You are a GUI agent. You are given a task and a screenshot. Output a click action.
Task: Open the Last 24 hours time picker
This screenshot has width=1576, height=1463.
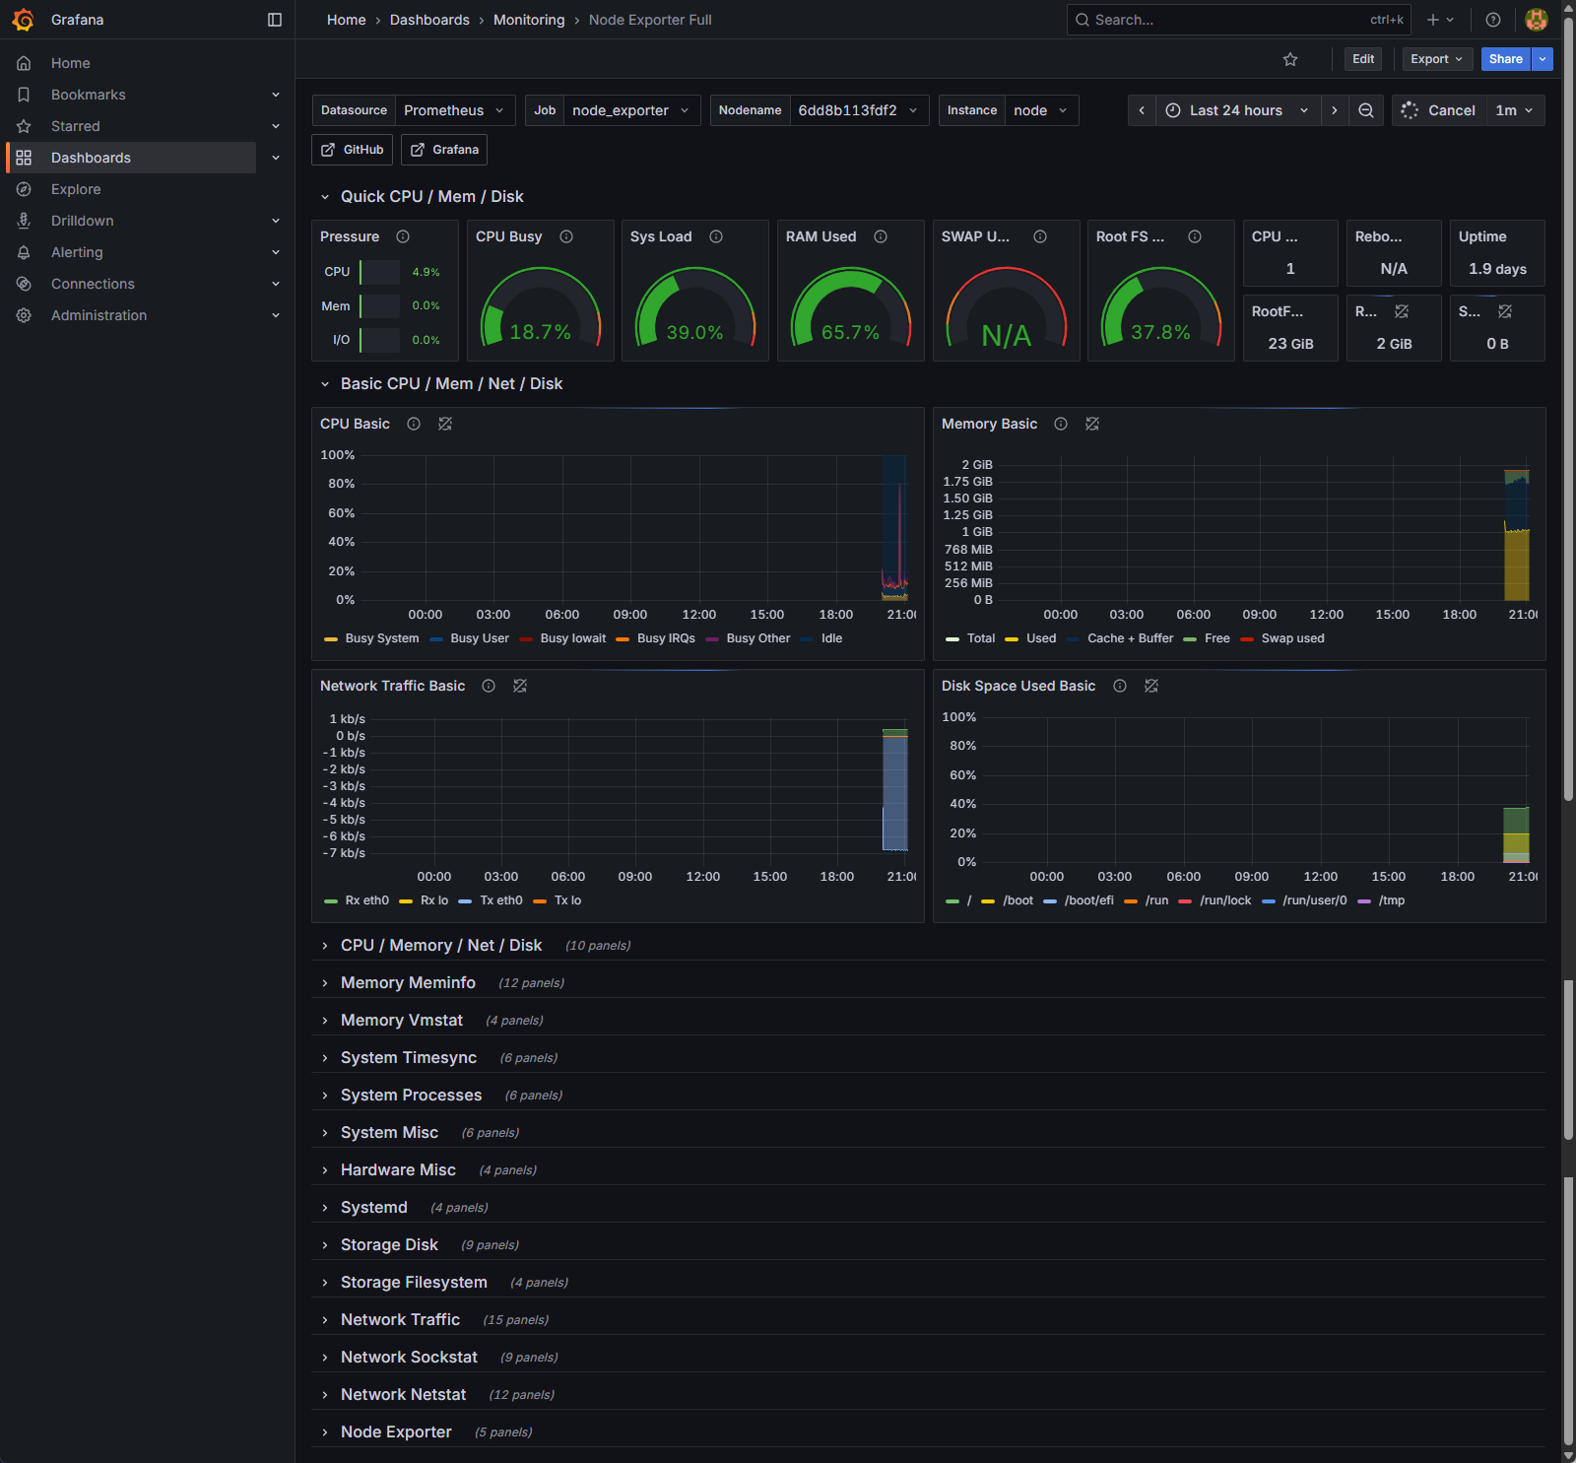(x=1237, y=110)
